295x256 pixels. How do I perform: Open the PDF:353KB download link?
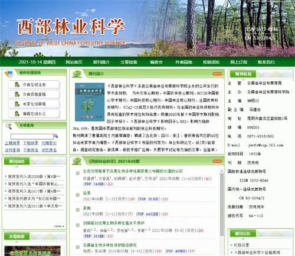[149, 199]
